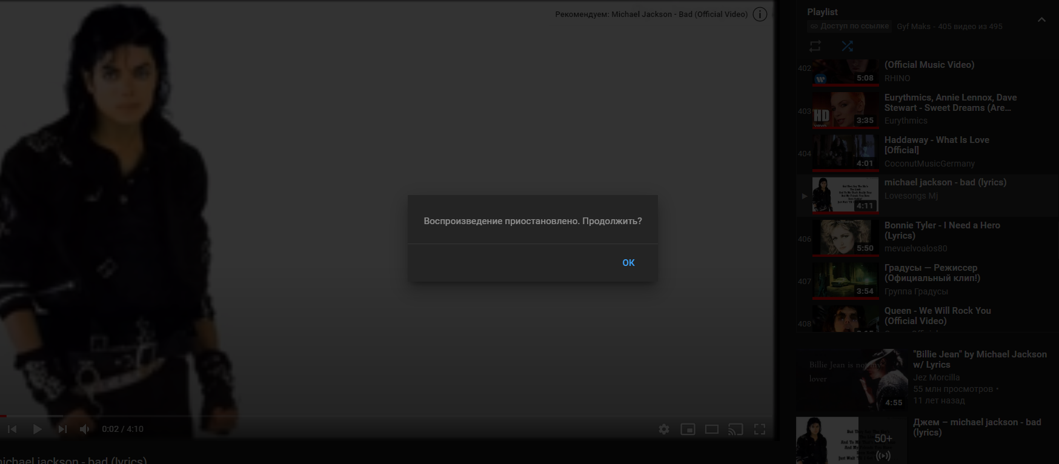Play Queen - We Will Rock You

(927, 317)
